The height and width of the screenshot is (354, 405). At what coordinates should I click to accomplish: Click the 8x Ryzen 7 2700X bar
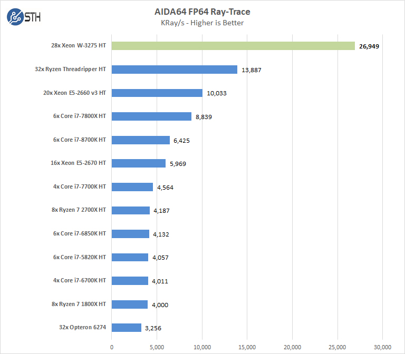[x=131, y=210]
